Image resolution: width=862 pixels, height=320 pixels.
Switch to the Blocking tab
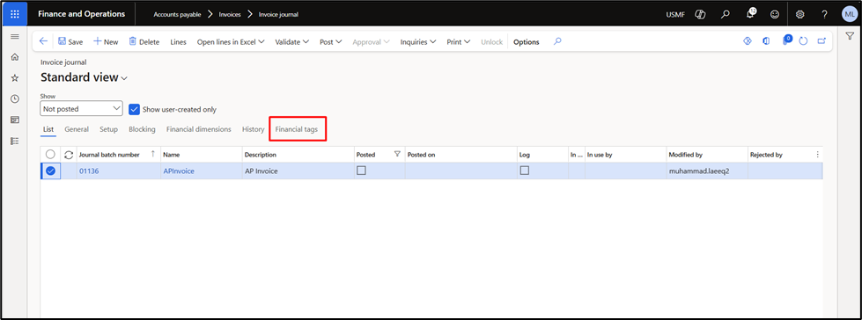click(142, 129)
